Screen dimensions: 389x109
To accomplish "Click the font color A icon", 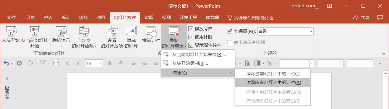I will point(121,63).
